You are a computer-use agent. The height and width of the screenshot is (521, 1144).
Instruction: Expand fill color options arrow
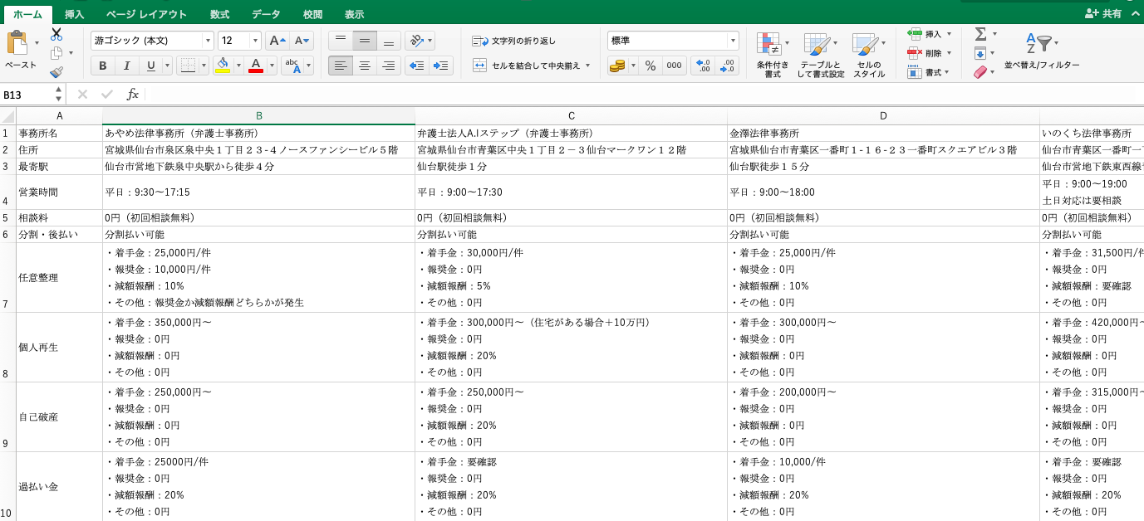click(239, 66)
